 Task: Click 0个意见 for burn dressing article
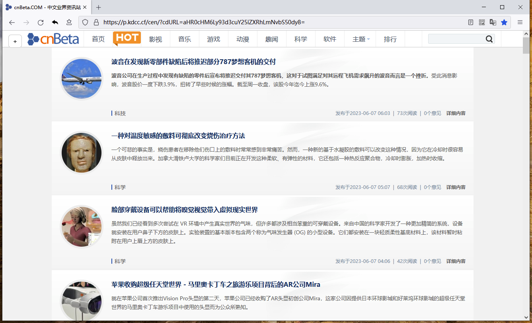[433, 187]
